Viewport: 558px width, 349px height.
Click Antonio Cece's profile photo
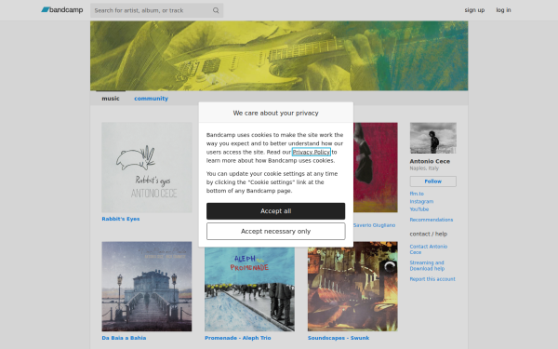pos(433,138)
